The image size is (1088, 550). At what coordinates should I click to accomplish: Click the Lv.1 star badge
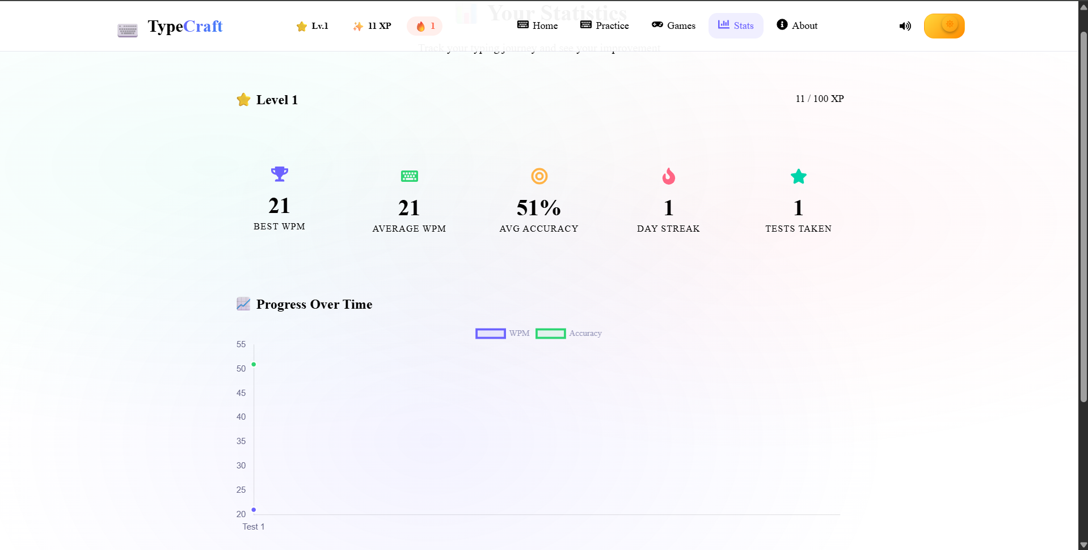pos(313,26)
